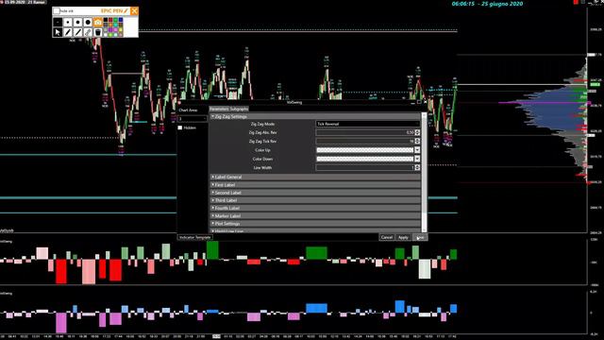Toggle the Hide ink checkbox
The height and width of the screenshot is (340, 604).
[57, 10]
